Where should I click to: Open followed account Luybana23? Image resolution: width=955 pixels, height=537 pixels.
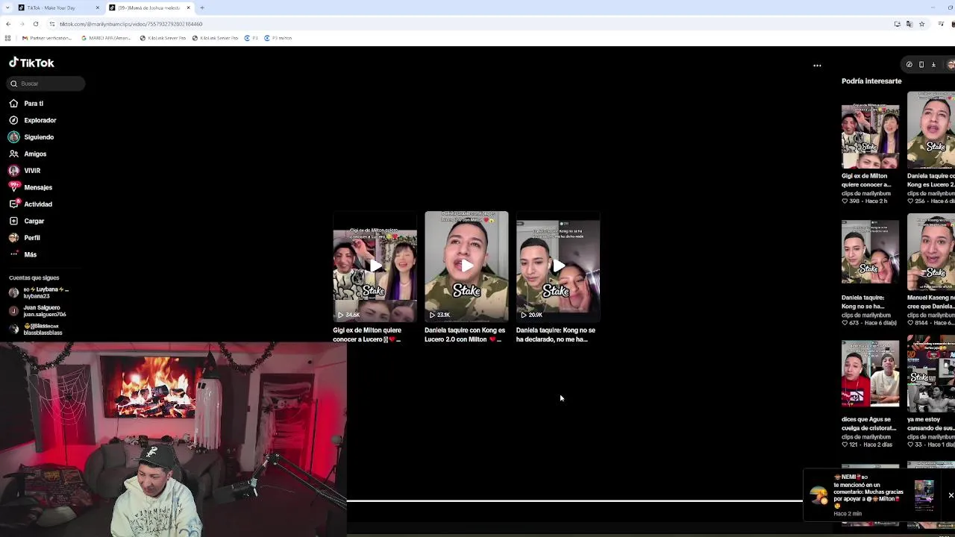(40, 292)
